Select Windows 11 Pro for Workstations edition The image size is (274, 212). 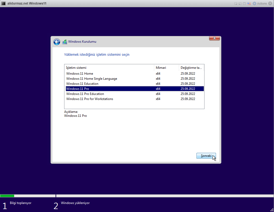pyautogui.click(x=90, y=99)
